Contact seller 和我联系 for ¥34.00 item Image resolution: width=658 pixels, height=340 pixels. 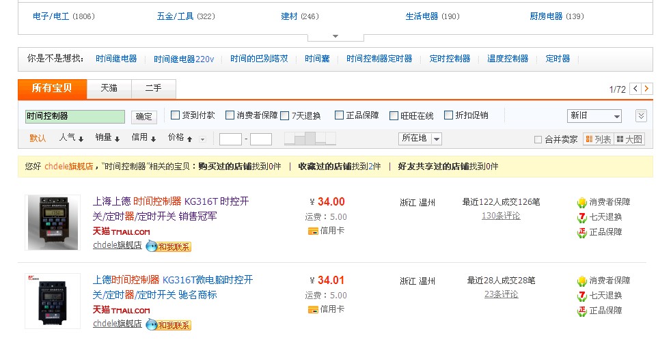pos(169,246)
